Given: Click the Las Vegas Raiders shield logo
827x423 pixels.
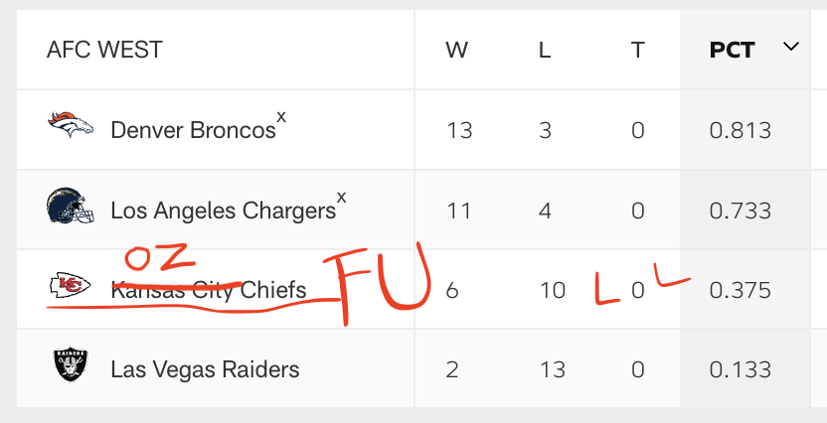Looking at the screenshot, I should tap(71, 366).
